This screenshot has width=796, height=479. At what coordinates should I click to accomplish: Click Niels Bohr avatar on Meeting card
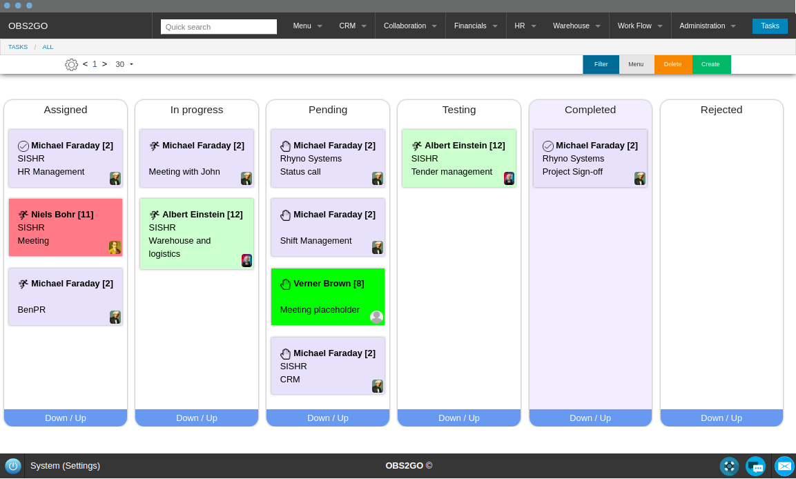tap(115, 248)
